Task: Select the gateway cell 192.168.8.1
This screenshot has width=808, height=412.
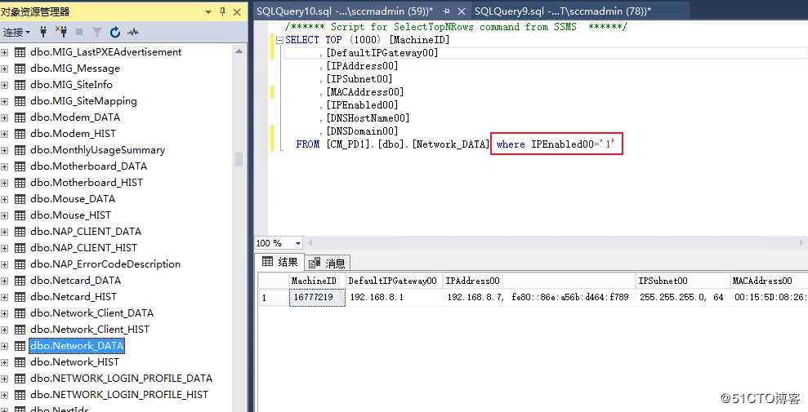Action: pyautogui.click(x=393, y=297)
